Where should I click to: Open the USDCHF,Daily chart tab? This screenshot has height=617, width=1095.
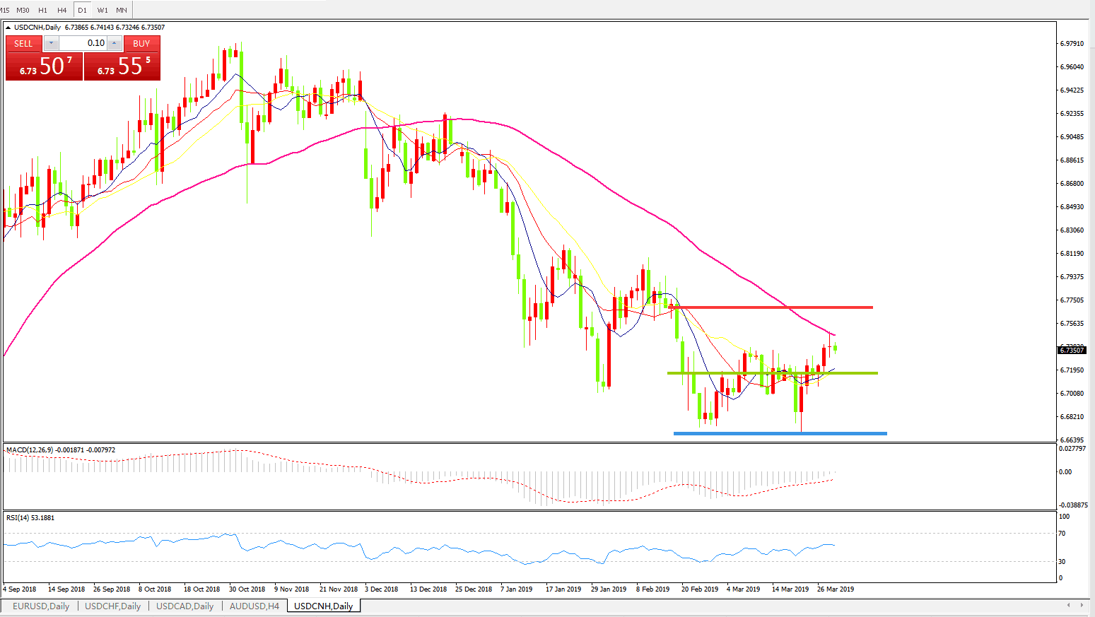[112, 606]
